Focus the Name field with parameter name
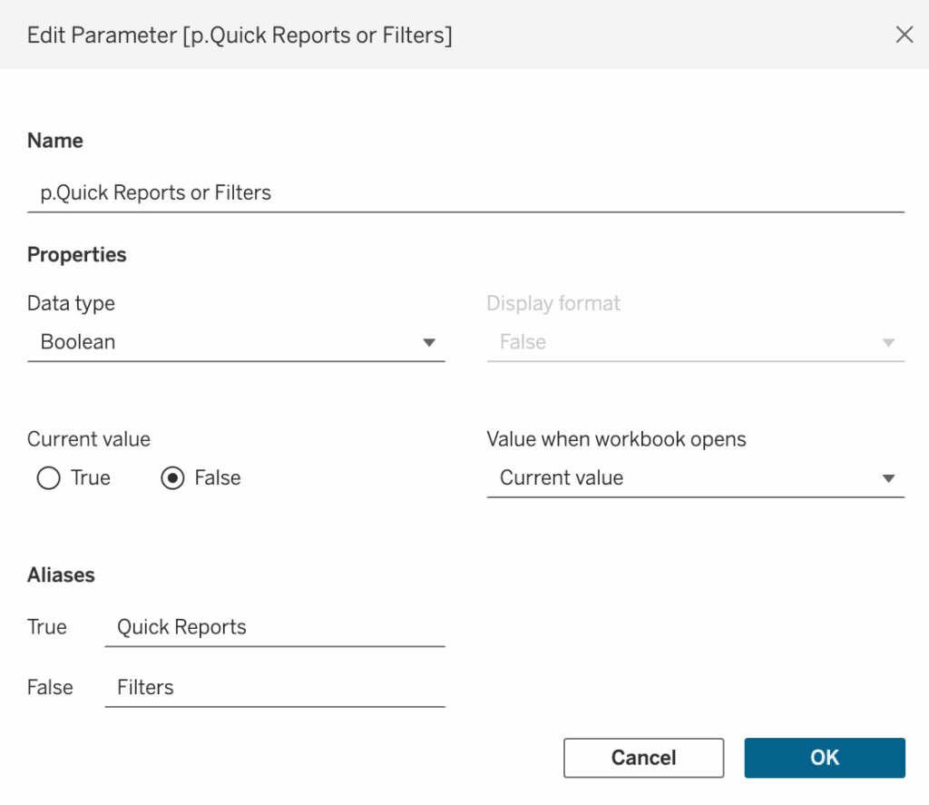Viewport: 929px width, 805px height. (454, 192)
